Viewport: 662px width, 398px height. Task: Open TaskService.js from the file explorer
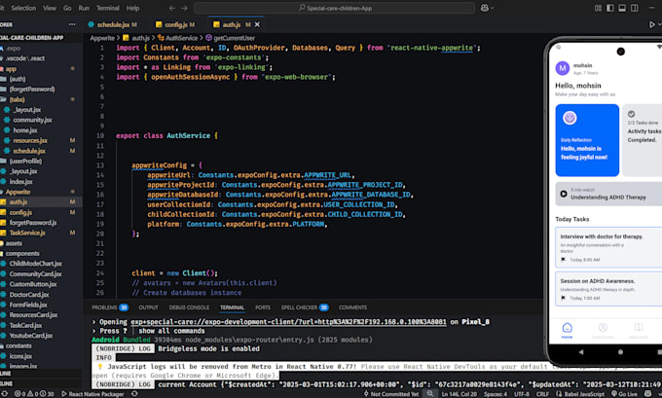(27, 233)
